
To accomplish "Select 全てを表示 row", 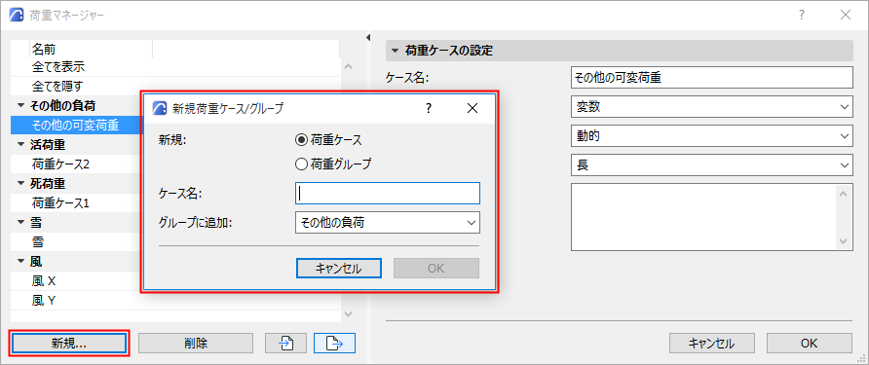I will (x=175, y=67).
